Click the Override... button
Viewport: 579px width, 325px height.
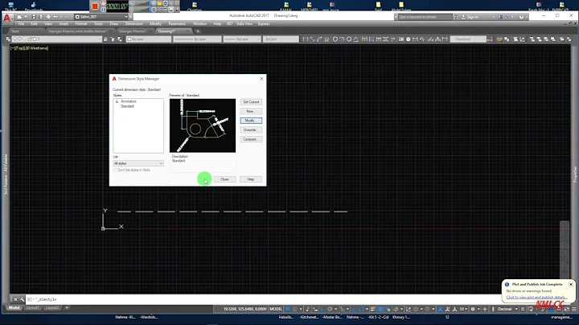click(x=251, y=130)
